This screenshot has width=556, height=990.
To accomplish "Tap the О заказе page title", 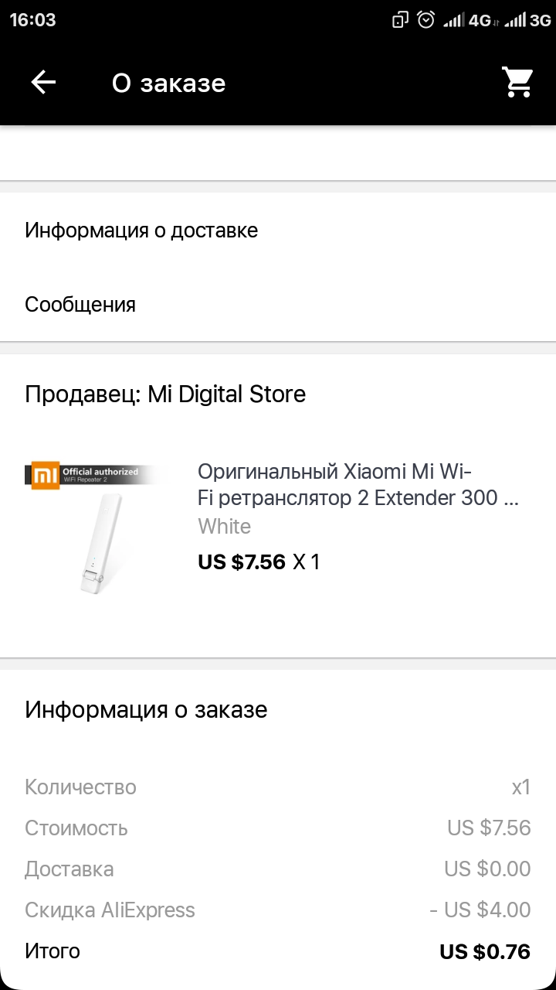I will [168, 83].
